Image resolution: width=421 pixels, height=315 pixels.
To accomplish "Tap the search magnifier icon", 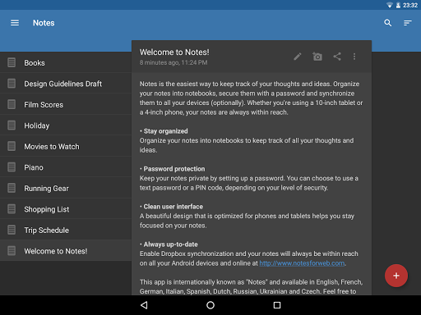I will [387, 23].
